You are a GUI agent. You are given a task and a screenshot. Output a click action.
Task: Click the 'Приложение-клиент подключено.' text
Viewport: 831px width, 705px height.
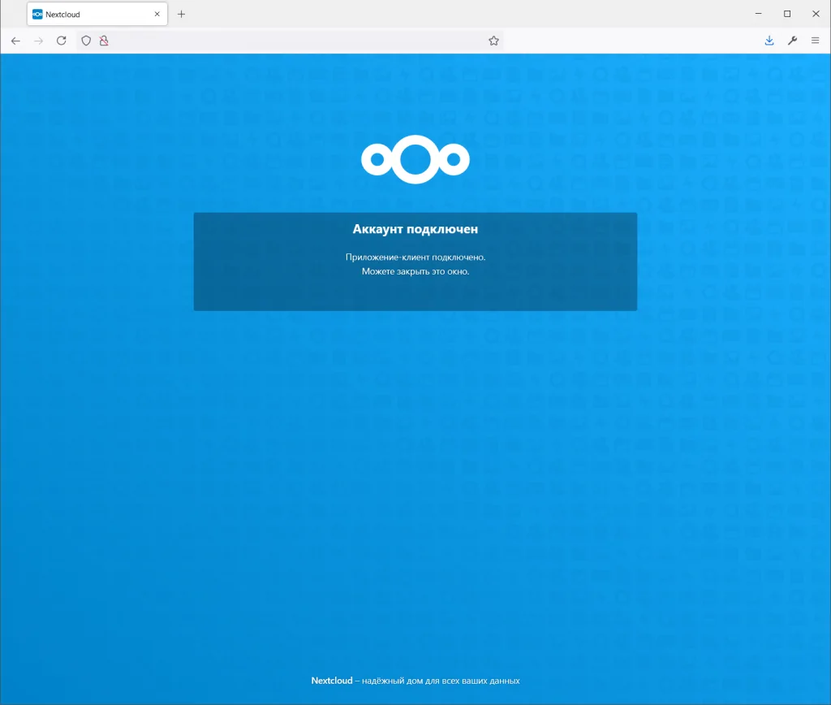point(415,257)
